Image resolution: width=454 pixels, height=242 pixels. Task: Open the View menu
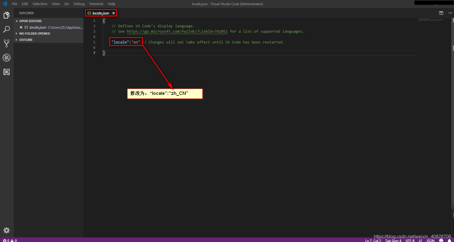click(x=56, y=4)
